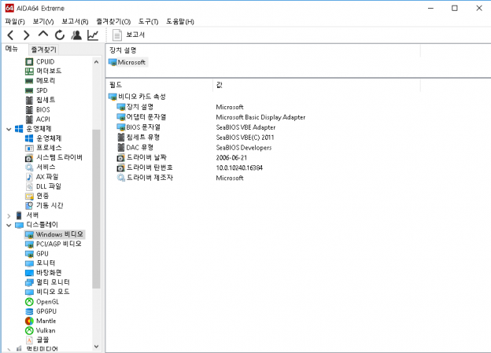Open the 파일(F) menu
The image size is (491, 353).
coord(15,21)
